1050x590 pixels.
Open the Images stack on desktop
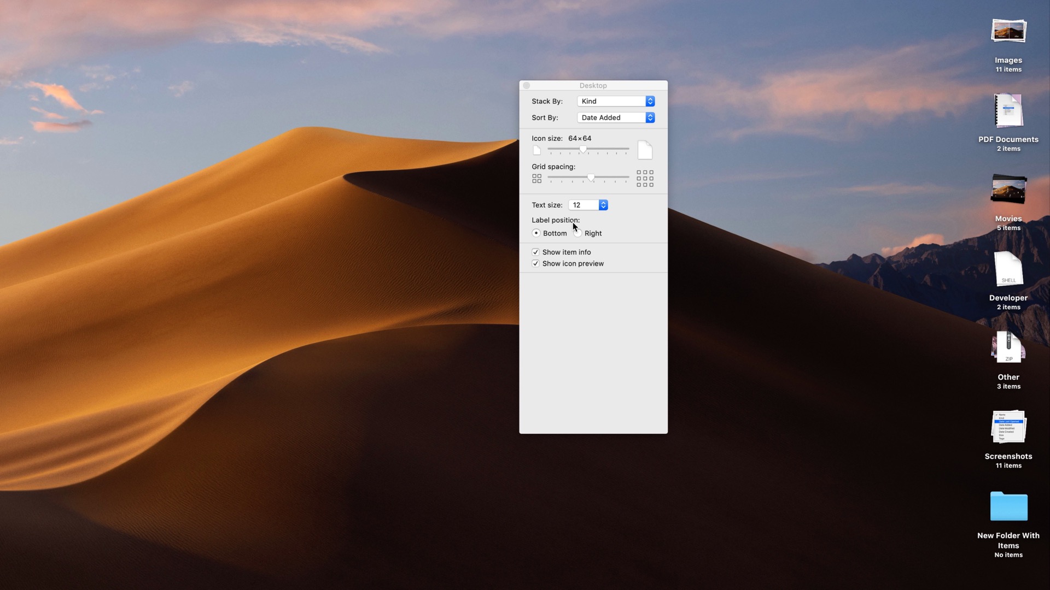point(1008,32)
